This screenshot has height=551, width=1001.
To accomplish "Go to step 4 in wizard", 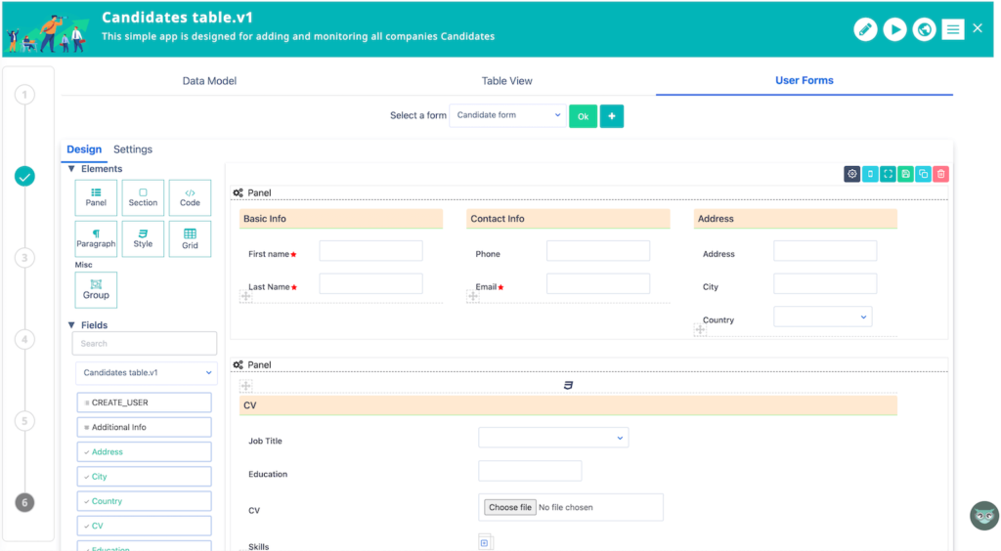I will (24, 339).
